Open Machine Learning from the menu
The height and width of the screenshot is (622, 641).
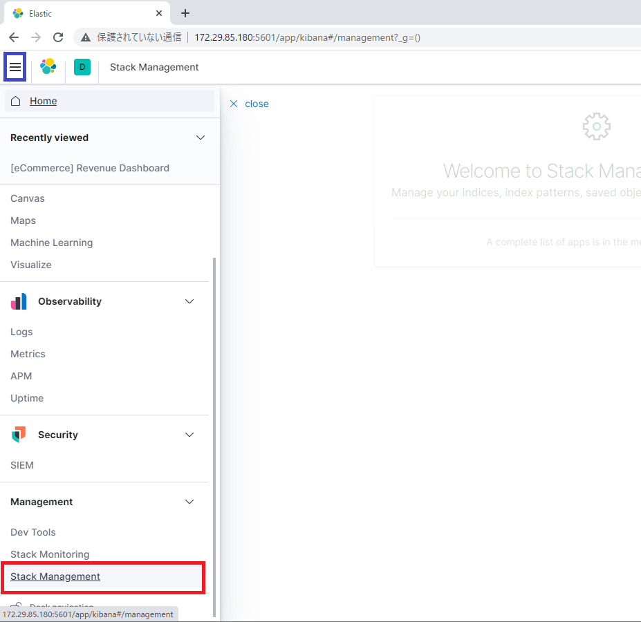(51, 243)
